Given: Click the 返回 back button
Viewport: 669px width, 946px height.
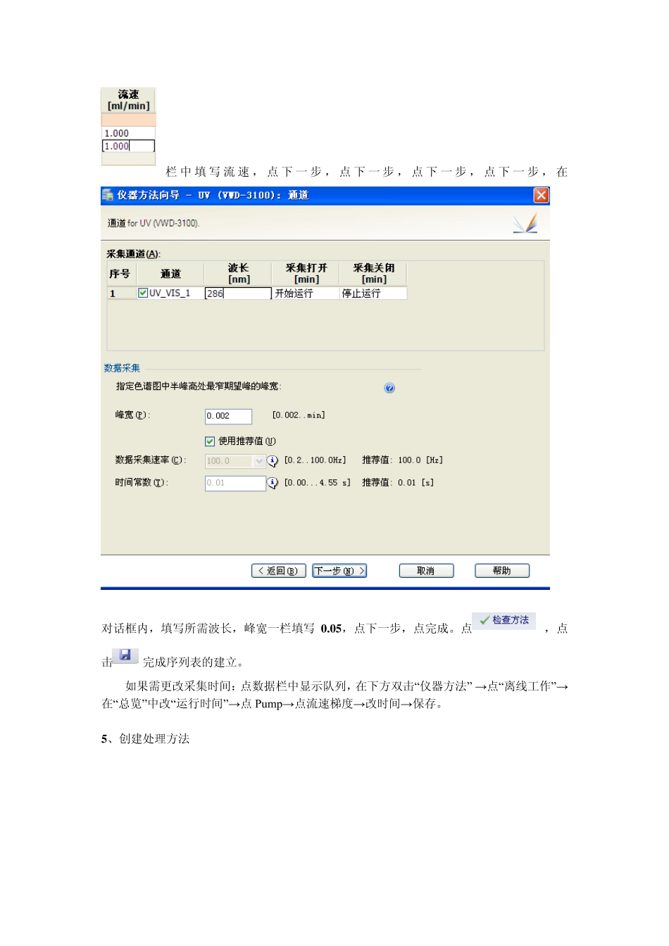Looking at the screenshot, I should (x=279, y=571).
